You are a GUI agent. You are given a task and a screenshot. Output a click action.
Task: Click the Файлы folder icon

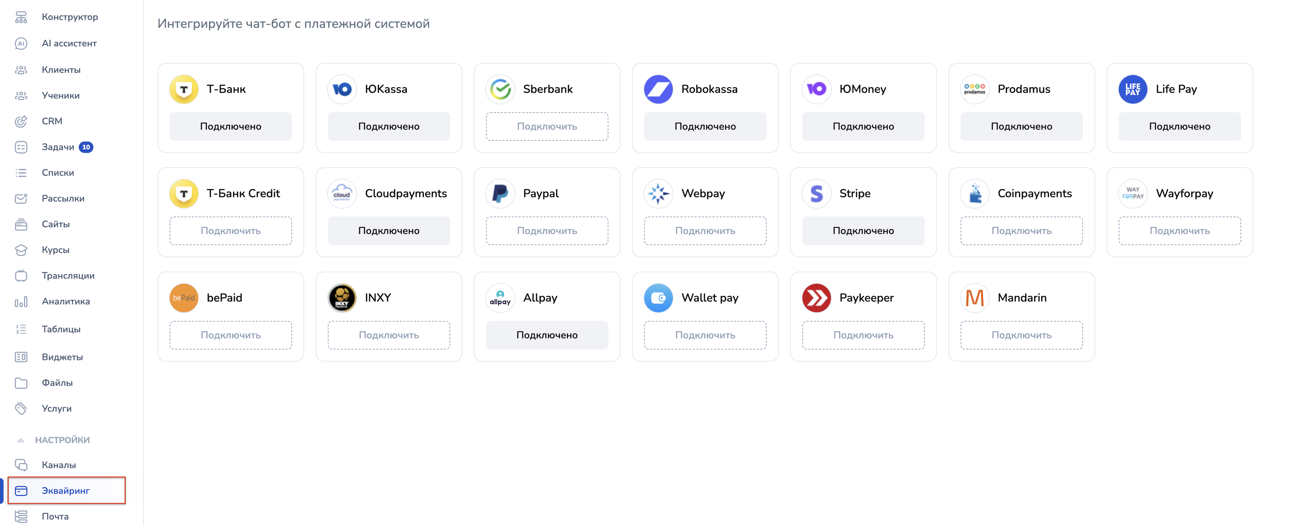pos(21,383)
